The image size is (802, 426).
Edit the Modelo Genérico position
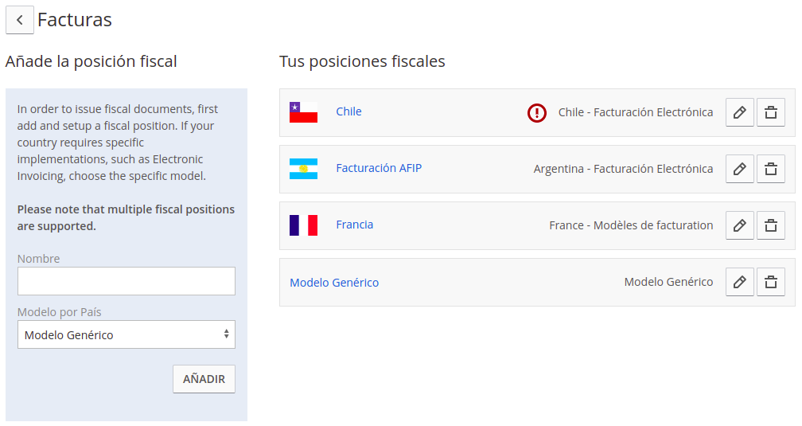coord(740,282)
